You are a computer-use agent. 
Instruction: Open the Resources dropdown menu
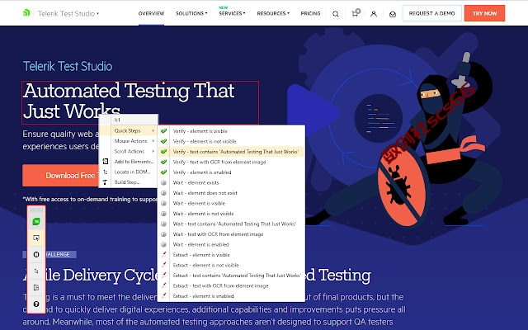coord(273,13)
